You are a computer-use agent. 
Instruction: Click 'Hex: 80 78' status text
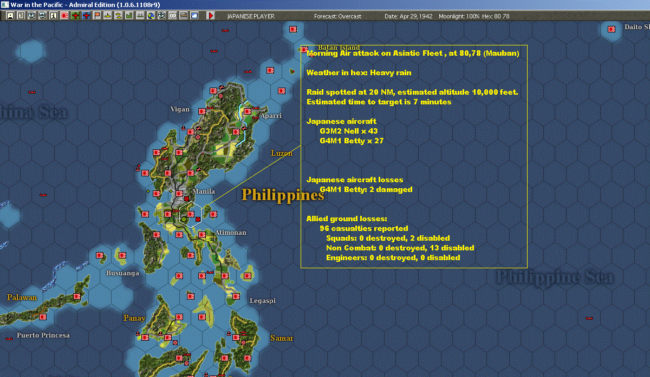point(496,16)
